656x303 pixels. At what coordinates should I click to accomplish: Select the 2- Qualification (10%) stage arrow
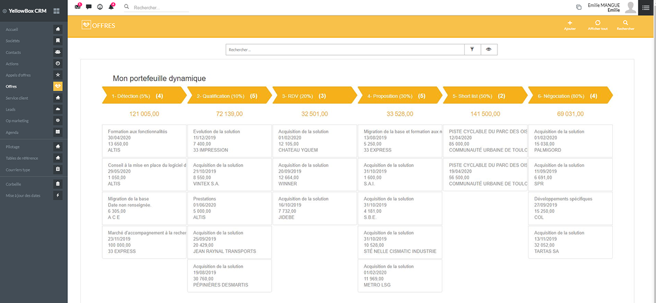point(230,96)
